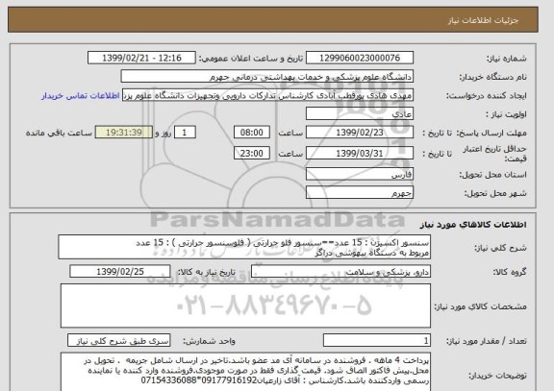Click the response deadline hour 08:00
The height and width of the screenshot is (391, 554).
252,133
